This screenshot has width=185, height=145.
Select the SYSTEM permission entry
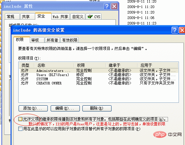click(98, 79)
